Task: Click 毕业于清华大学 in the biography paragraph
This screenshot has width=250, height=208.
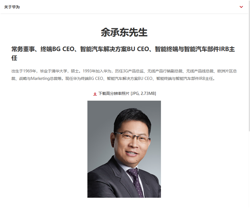Action: coord(54,71)
